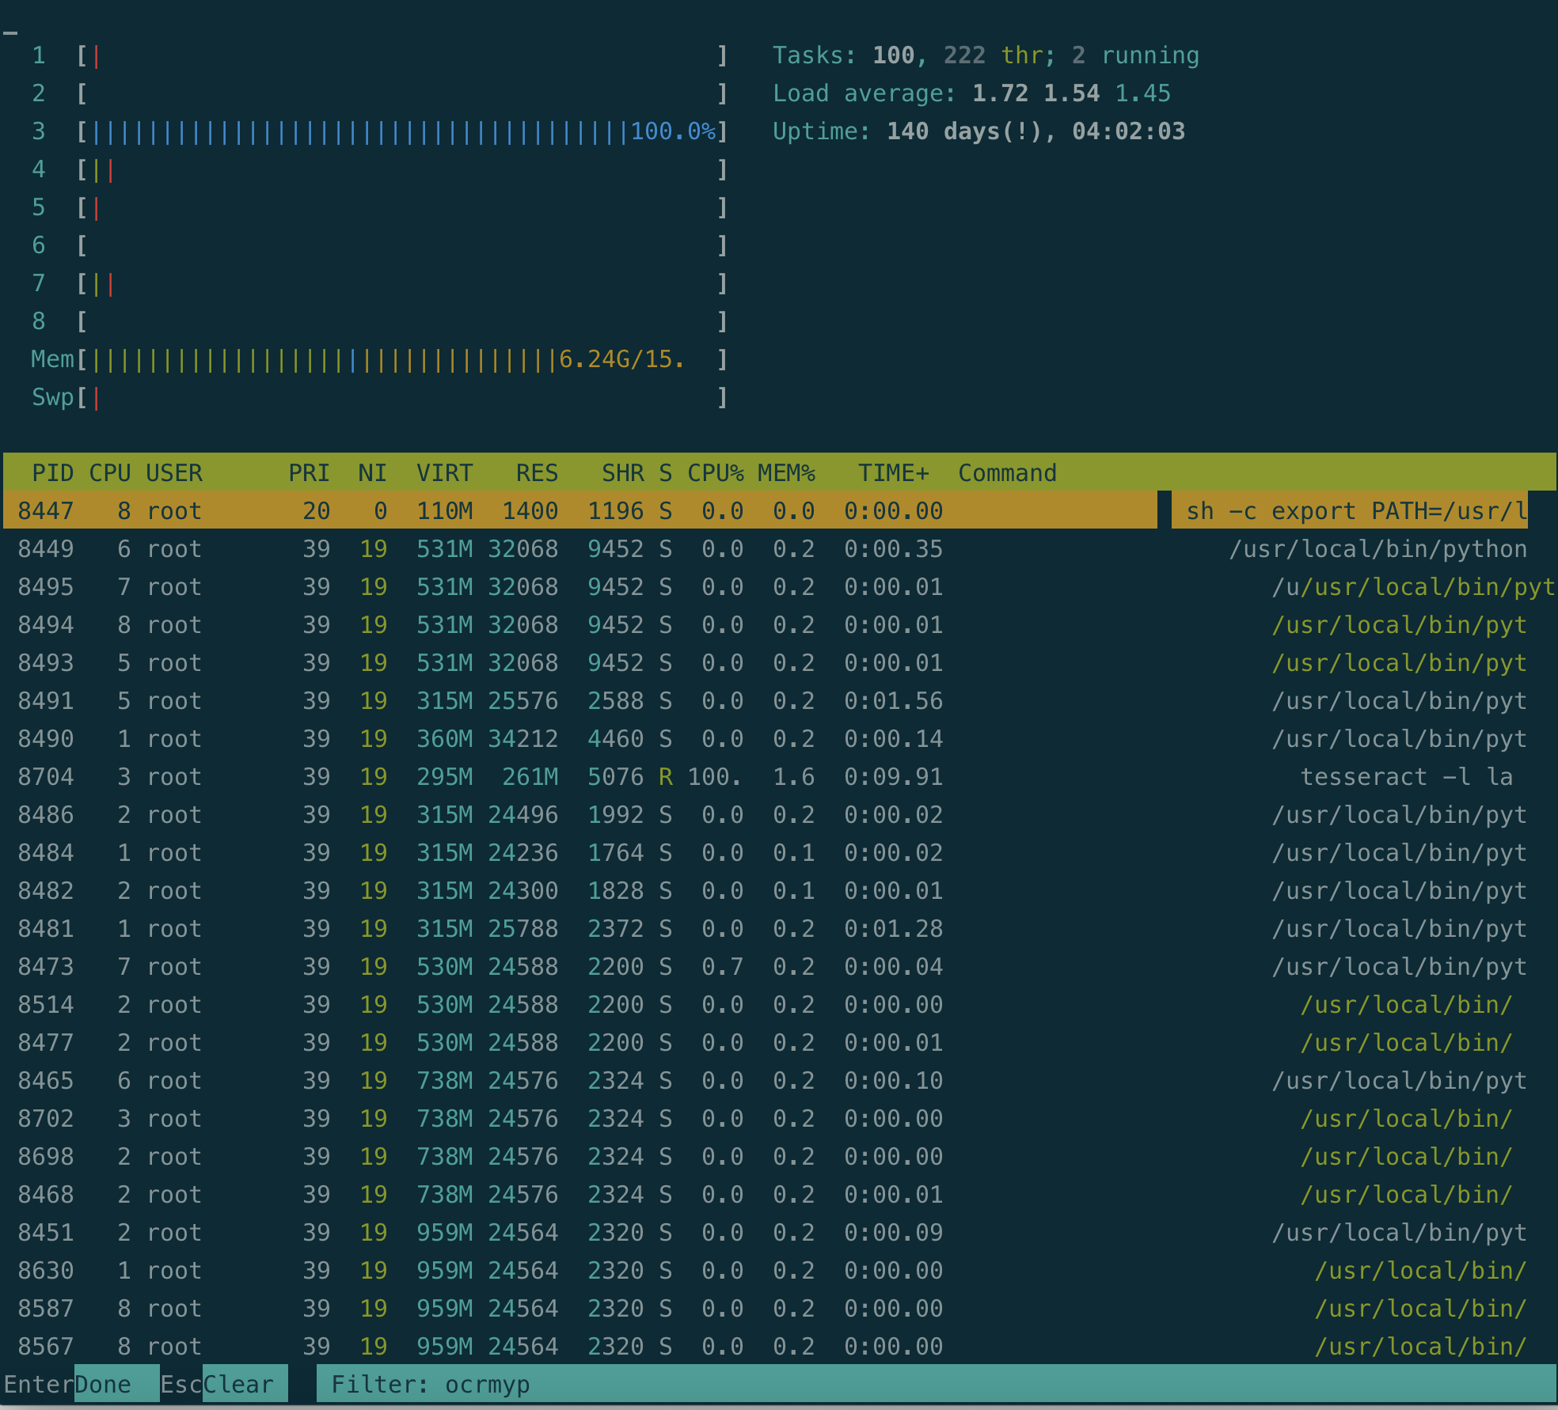Click the Load average readout
Screen dimensions: 1558x1410
click(971, 93)
